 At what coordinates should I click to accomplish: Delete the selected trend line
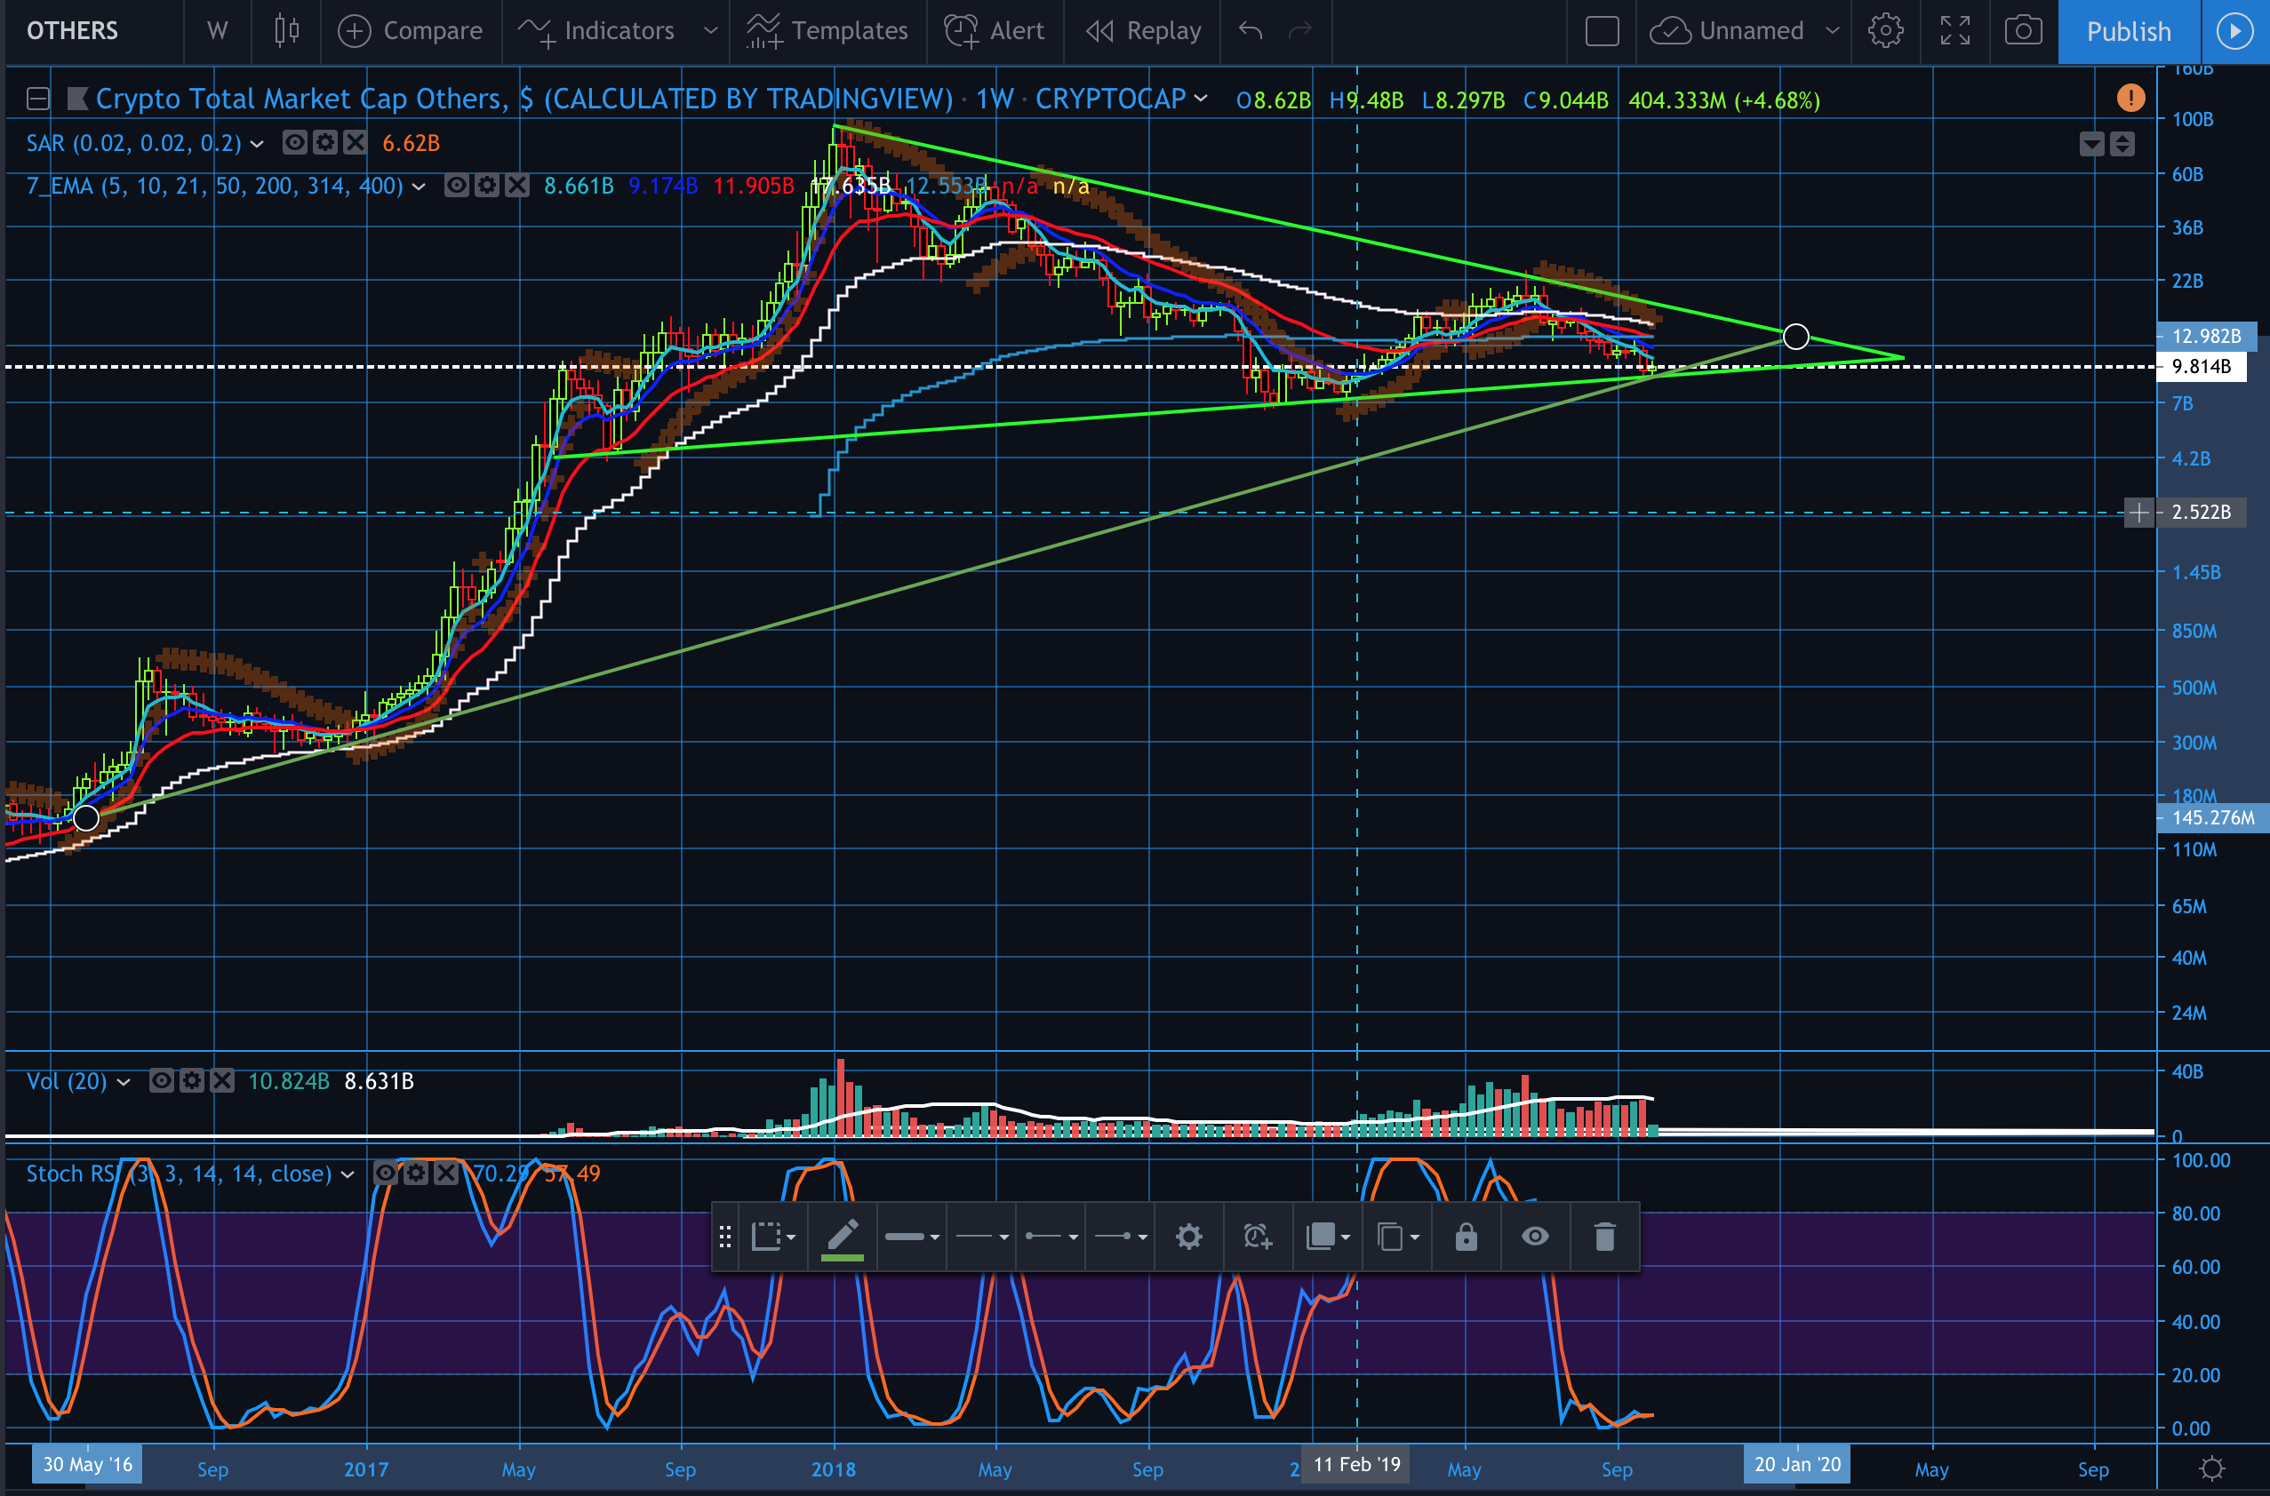[1604, 1237]
